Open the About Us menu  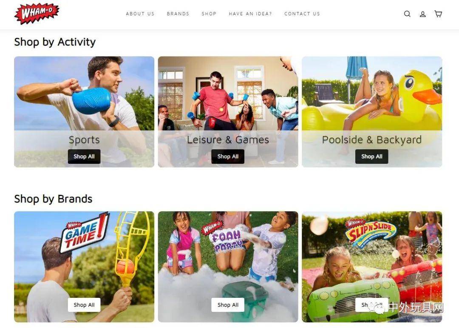[140, 14]
